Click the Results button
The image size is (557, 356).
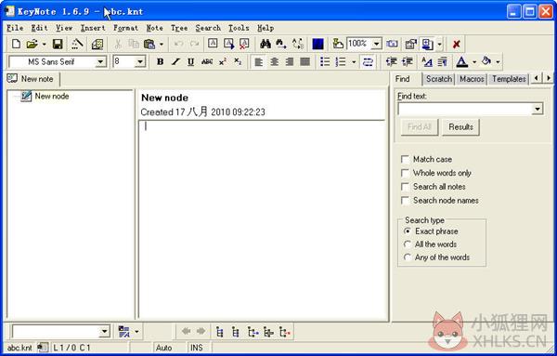point(460,127)
